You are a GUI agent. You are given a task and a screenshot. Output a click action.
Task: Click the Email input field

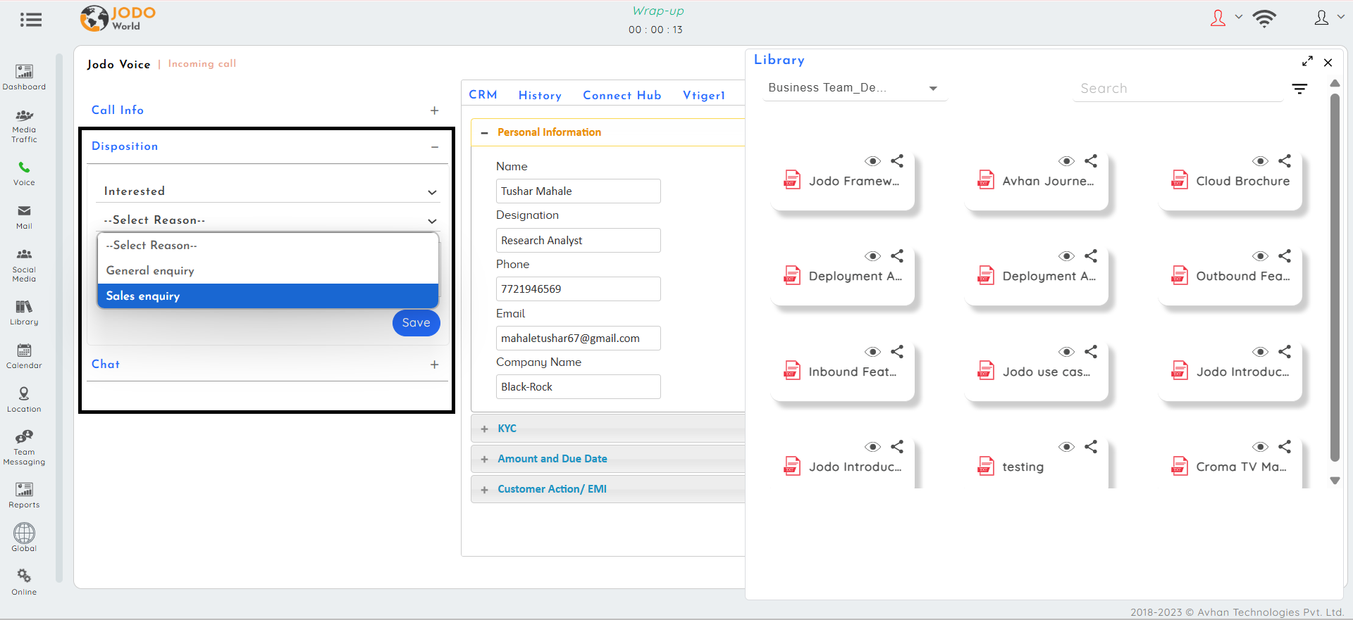(578, 339)
